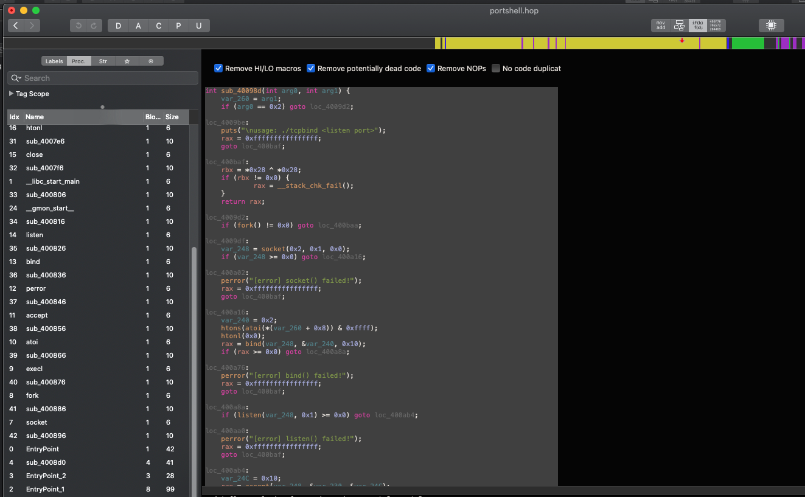Screen dimensions: 805x497
Task: Mark selection as ASCII with A
Action: point(139,26)
